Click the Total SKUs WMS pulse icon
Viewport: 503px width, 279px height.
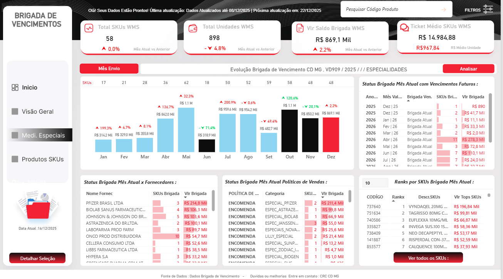(89, 28)
